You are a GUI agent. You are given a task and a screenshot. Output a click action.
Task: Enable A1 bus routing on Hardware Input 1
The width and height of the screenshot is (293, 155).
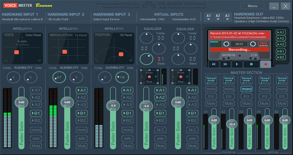click(x=36, y=90)
